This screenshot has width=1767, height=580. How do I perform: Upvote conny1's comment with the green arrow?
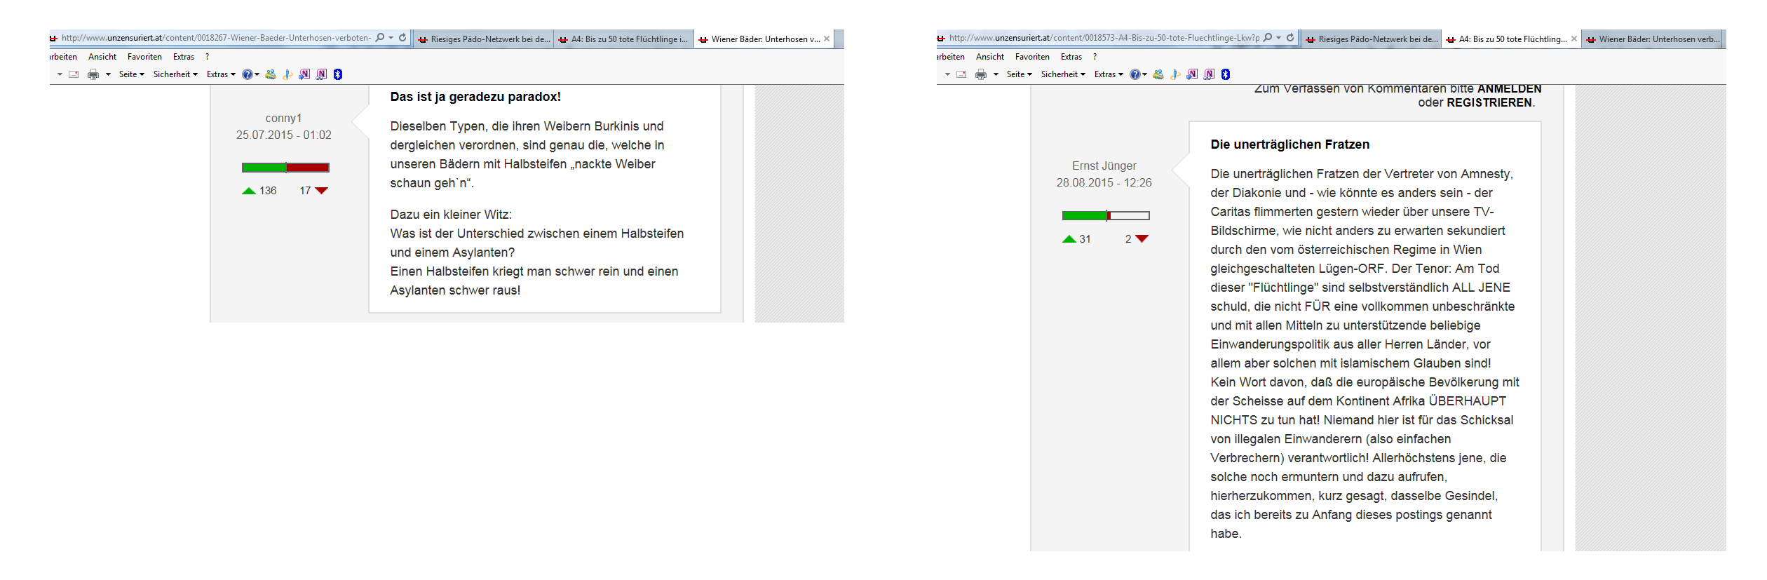click(248, 191)
